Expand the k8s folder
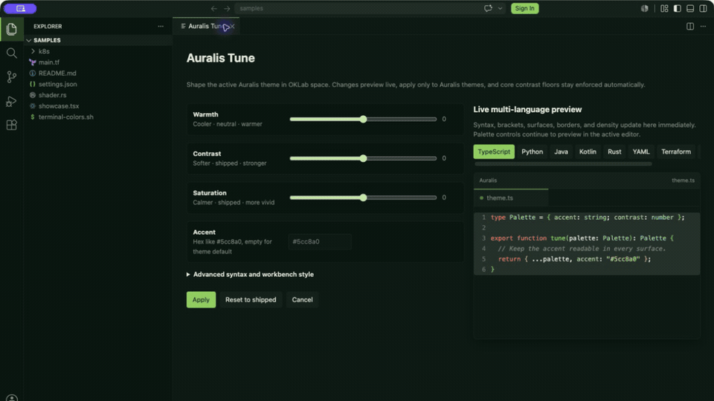The width and height of the screenshot is (714, 401). coord(98,51)
